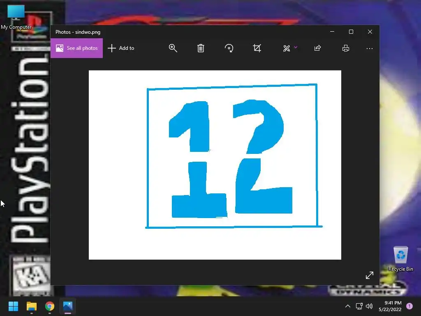Open the See more ellipsis menu
421x316 pixels.
[x=370, y=49]
